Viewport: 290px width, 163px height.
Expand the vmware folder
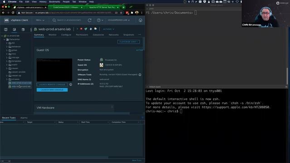click(x=7, y=79)
